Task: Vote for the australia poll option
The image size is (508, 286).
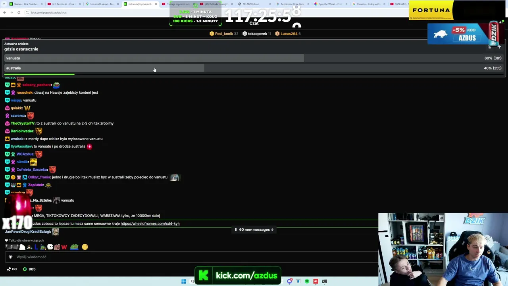Action: tap(254, 68)
